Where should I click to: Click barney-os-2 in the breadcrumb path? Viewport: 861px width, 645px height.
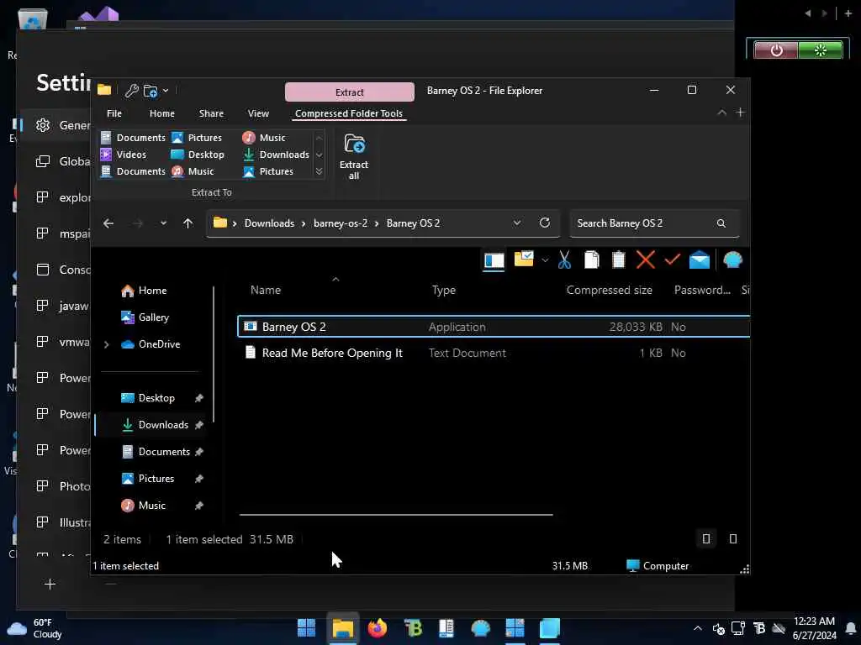coord(341,223)
